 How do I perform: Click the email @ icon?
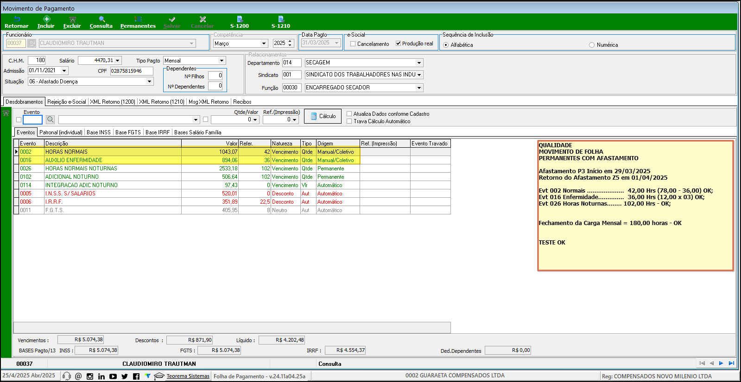[78, 376]
